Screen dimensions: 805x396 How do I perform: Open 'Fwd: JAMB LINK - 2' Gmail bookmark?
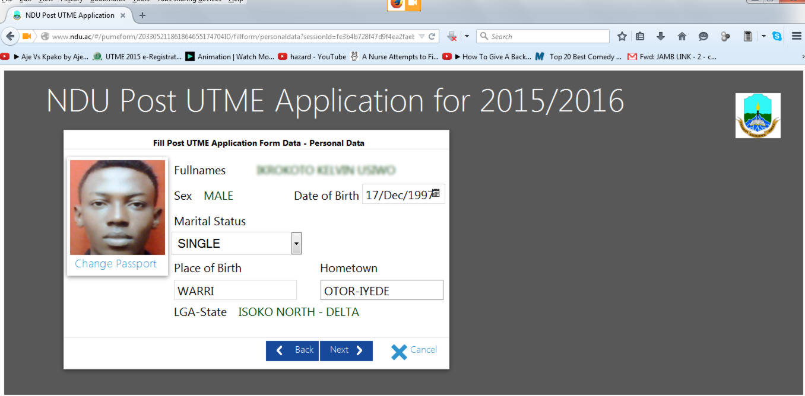672,57
